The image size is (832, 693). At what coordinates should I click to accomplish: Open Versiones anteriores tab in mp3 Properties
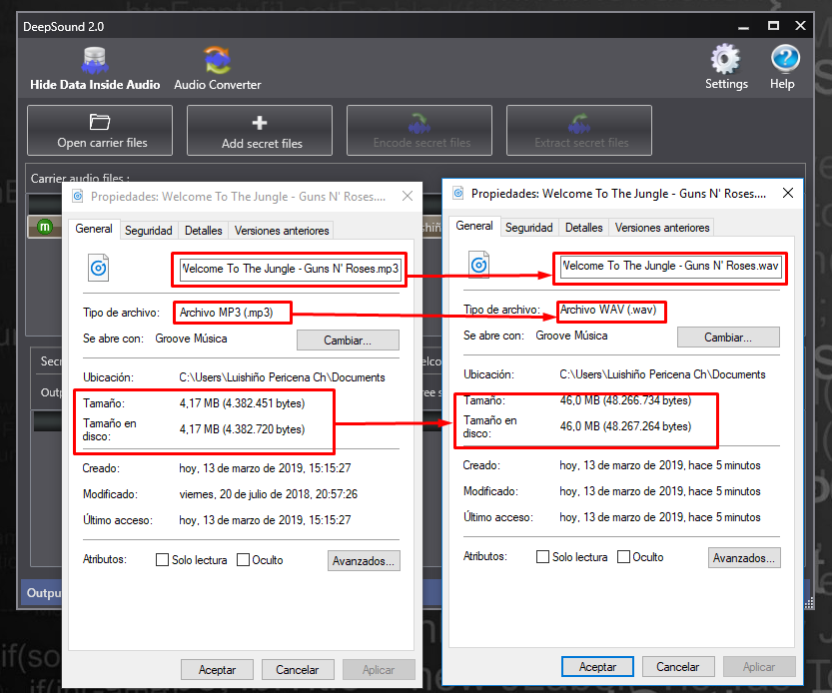pyautogui.click(x=282, y=231)
